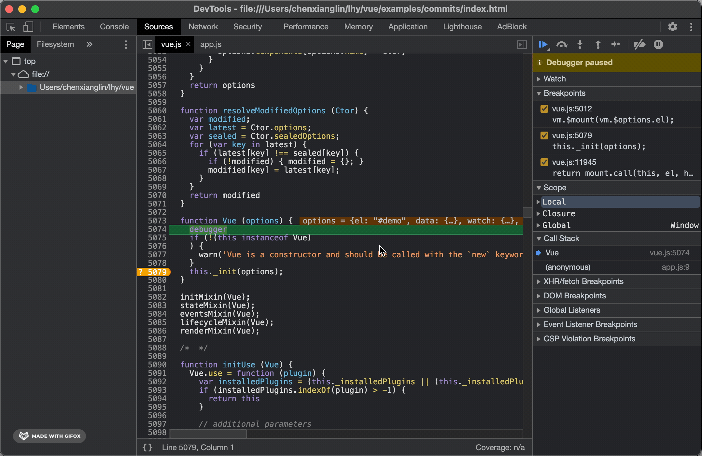
Task: Click the step into function icon
Action: 580,44
